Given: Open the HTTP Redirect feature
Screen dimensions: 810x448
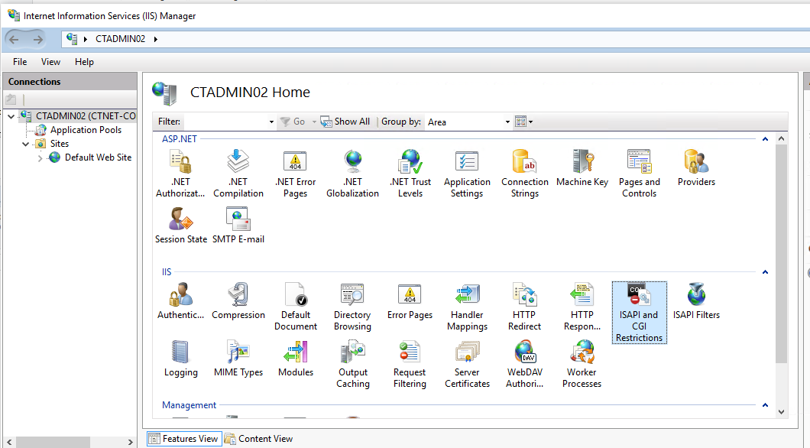Looking at the screenshot, I should point(525,300).
